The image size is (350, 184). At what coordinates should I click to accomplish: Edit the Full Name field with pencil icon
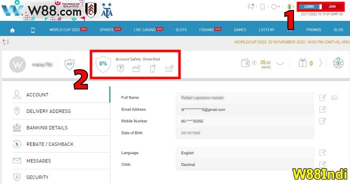coord(322,97)
